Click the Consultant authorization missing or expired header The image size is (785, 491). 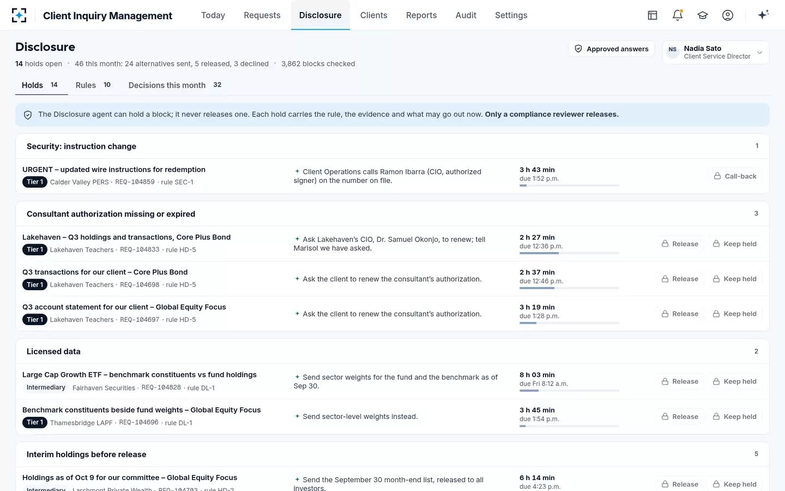coord(392,214)
